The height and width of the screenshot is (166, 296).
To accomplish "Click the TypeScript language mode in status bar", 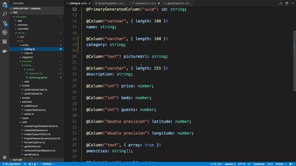I will pos(259,164).
